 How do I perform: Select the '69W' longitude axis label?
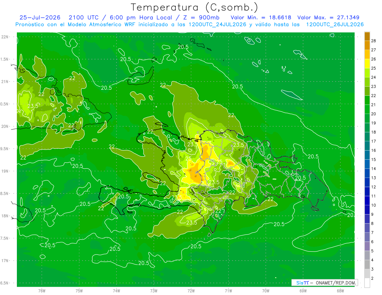(303, 291)
